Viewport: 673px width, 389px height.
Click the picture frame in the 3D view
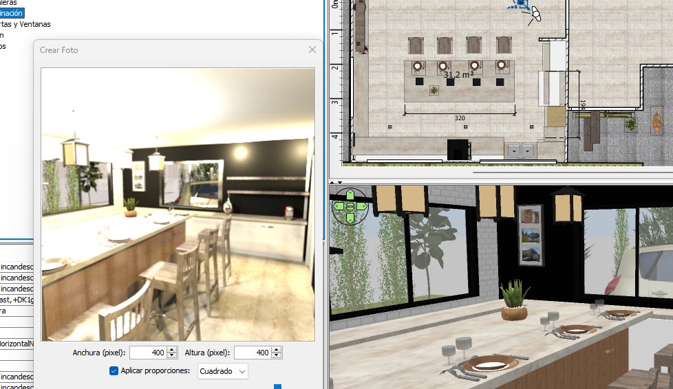[531, 235]
